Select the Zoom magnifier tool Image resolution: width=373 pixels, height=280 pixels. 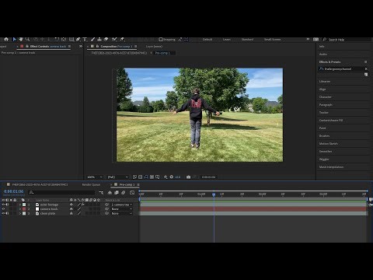(x=27, y=39)
